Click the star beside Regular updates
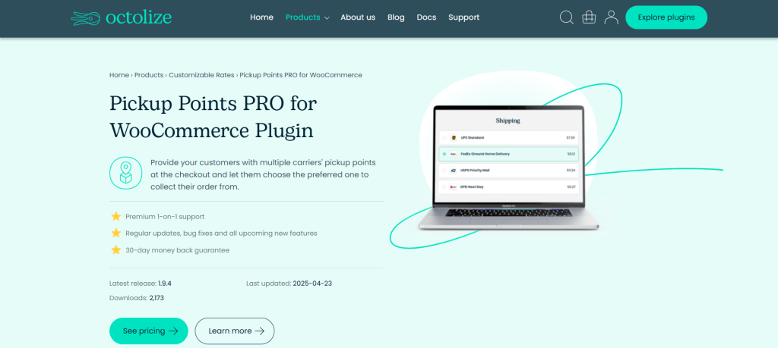Screen dimensions: 778x348 (116, 233)
